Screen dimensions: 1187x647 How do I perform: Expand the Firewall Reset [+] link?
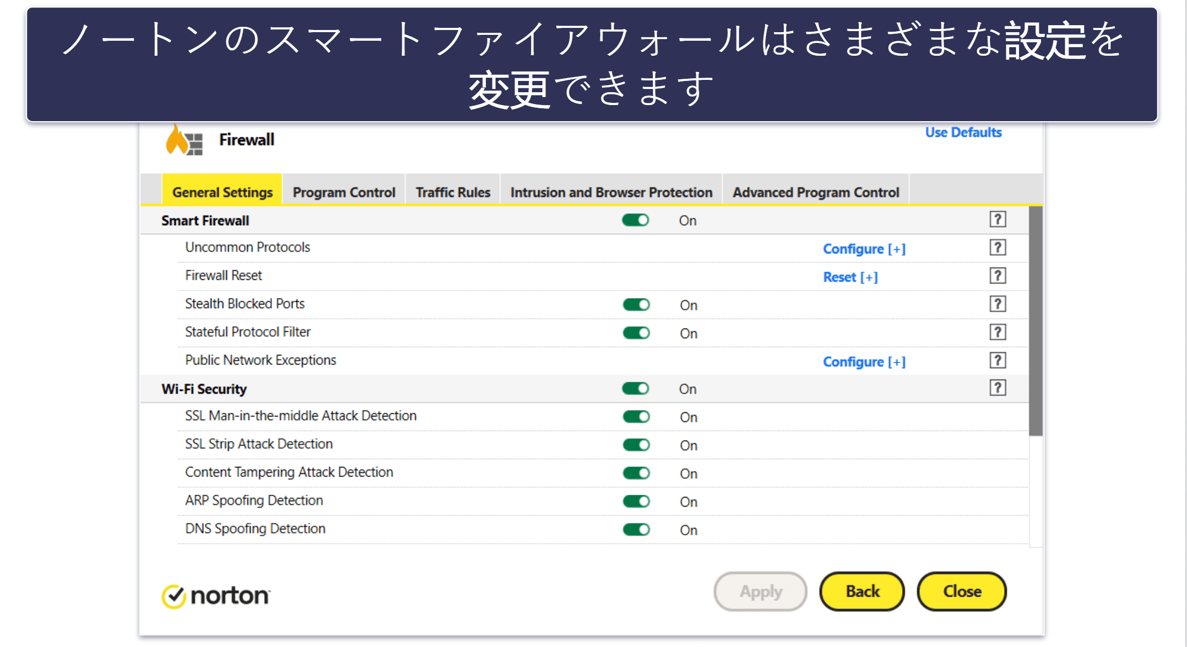[850, 277]
